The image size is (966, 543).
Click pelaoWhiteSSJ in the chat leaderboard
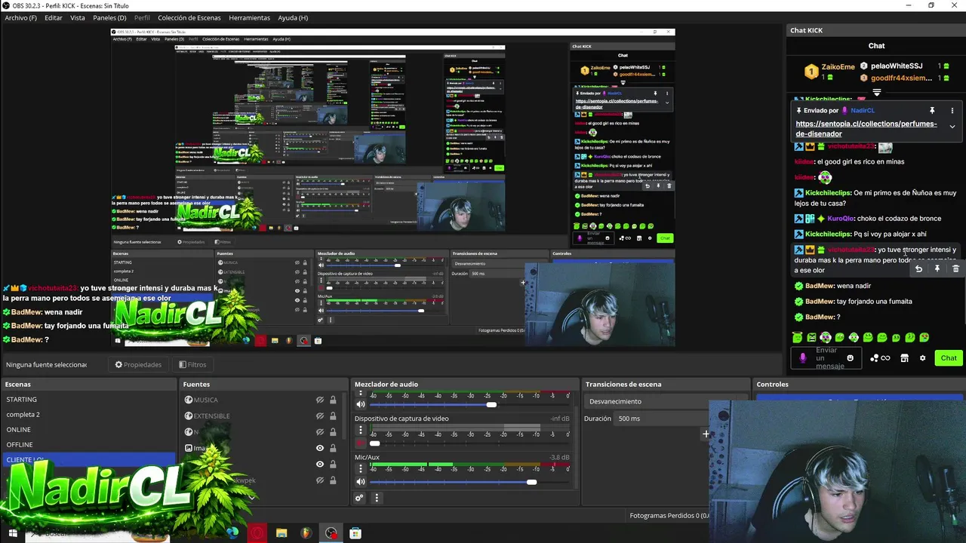897,66
